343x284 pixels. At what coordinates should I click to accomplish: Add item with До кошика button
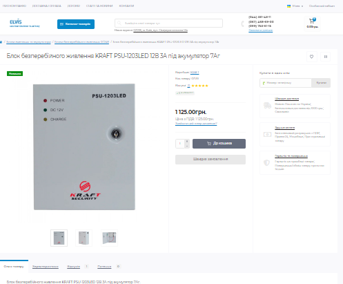point(219,144)
